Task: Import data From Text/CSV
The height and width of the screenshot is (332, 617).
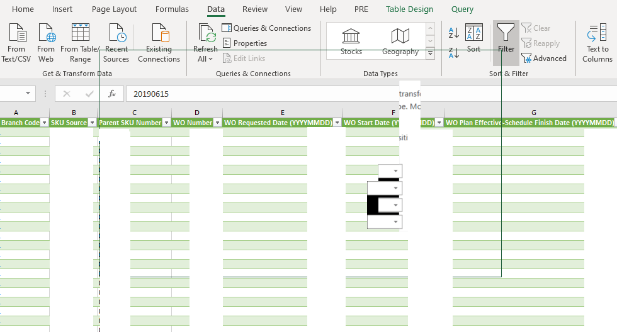Action: pyautogui.click(x=16, y=42)
